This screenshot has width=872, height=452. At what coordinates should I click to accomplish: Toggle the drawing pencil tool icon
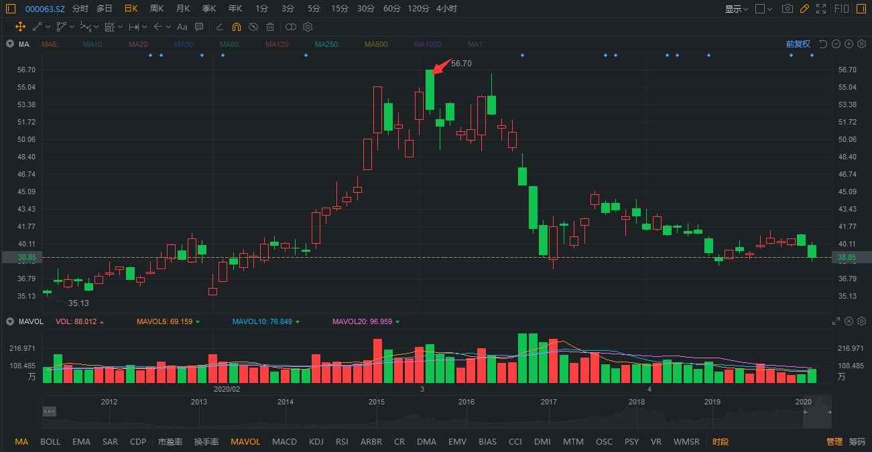click(x=805, y=9)
